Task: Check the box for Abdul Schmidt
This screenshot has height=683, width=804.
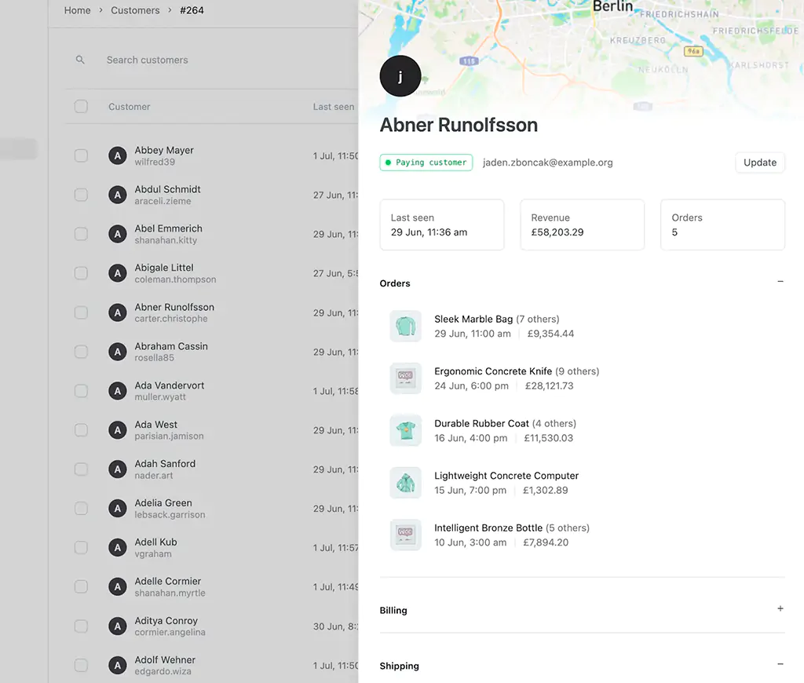Action: (x=81, y=195)
